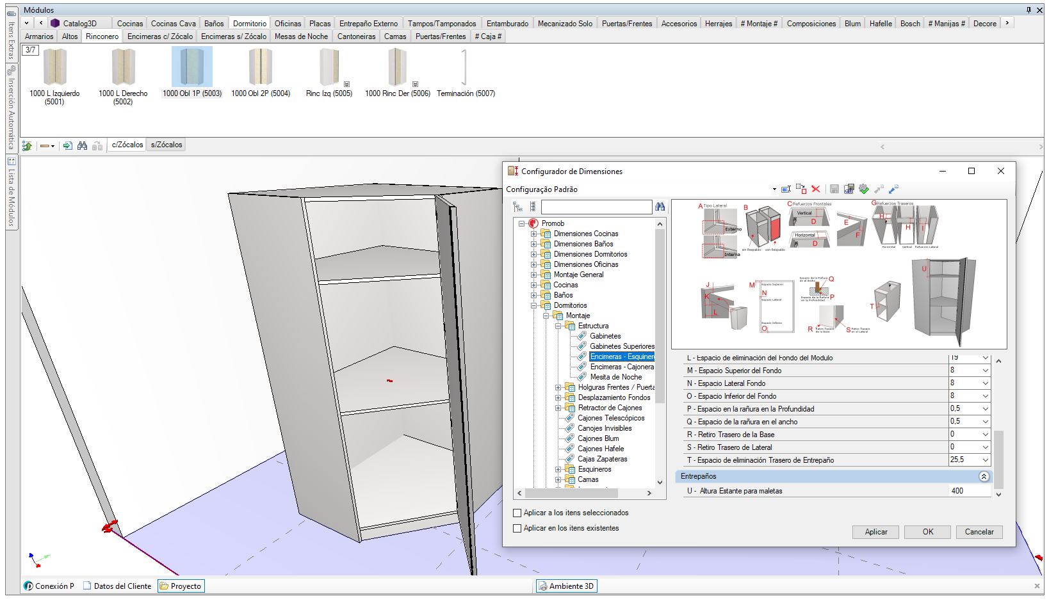
Task: Open the dropdown for N - Espacio Lateral Fondo
Action: (x=985, y=383)
